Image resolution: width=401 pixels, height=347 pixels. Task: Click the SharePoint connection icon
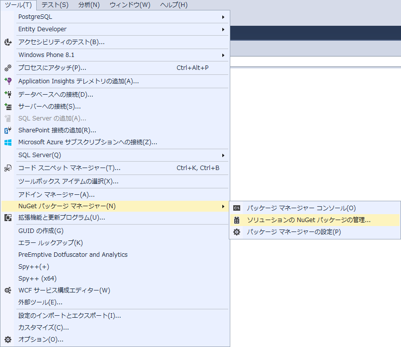tap(8, 130)
